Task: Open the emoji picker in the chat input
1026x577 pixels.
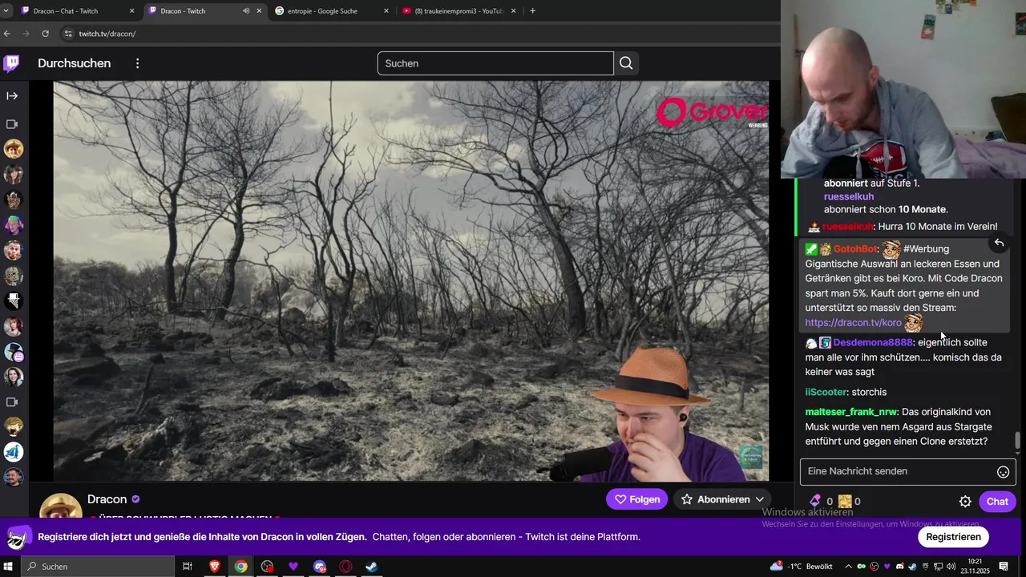Action: (1003, 472)
